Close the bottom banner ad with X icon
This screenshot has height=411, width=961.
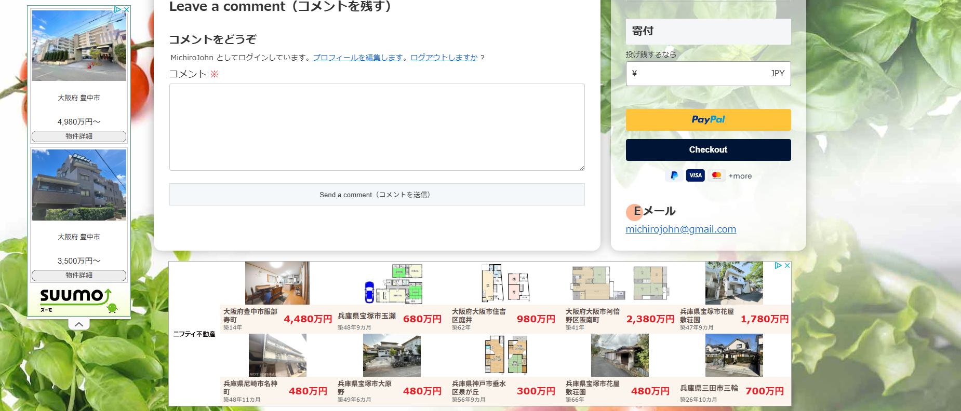[787, 265]
